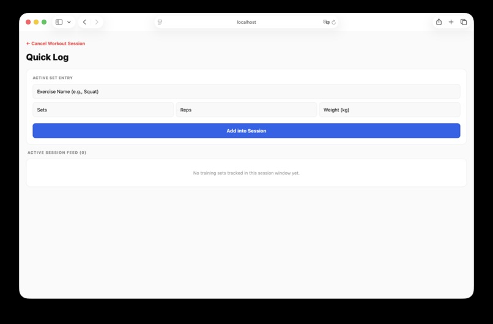The image size is (493, 324).
Task: Click the Quick Log heading
Action: coord(47,58)
